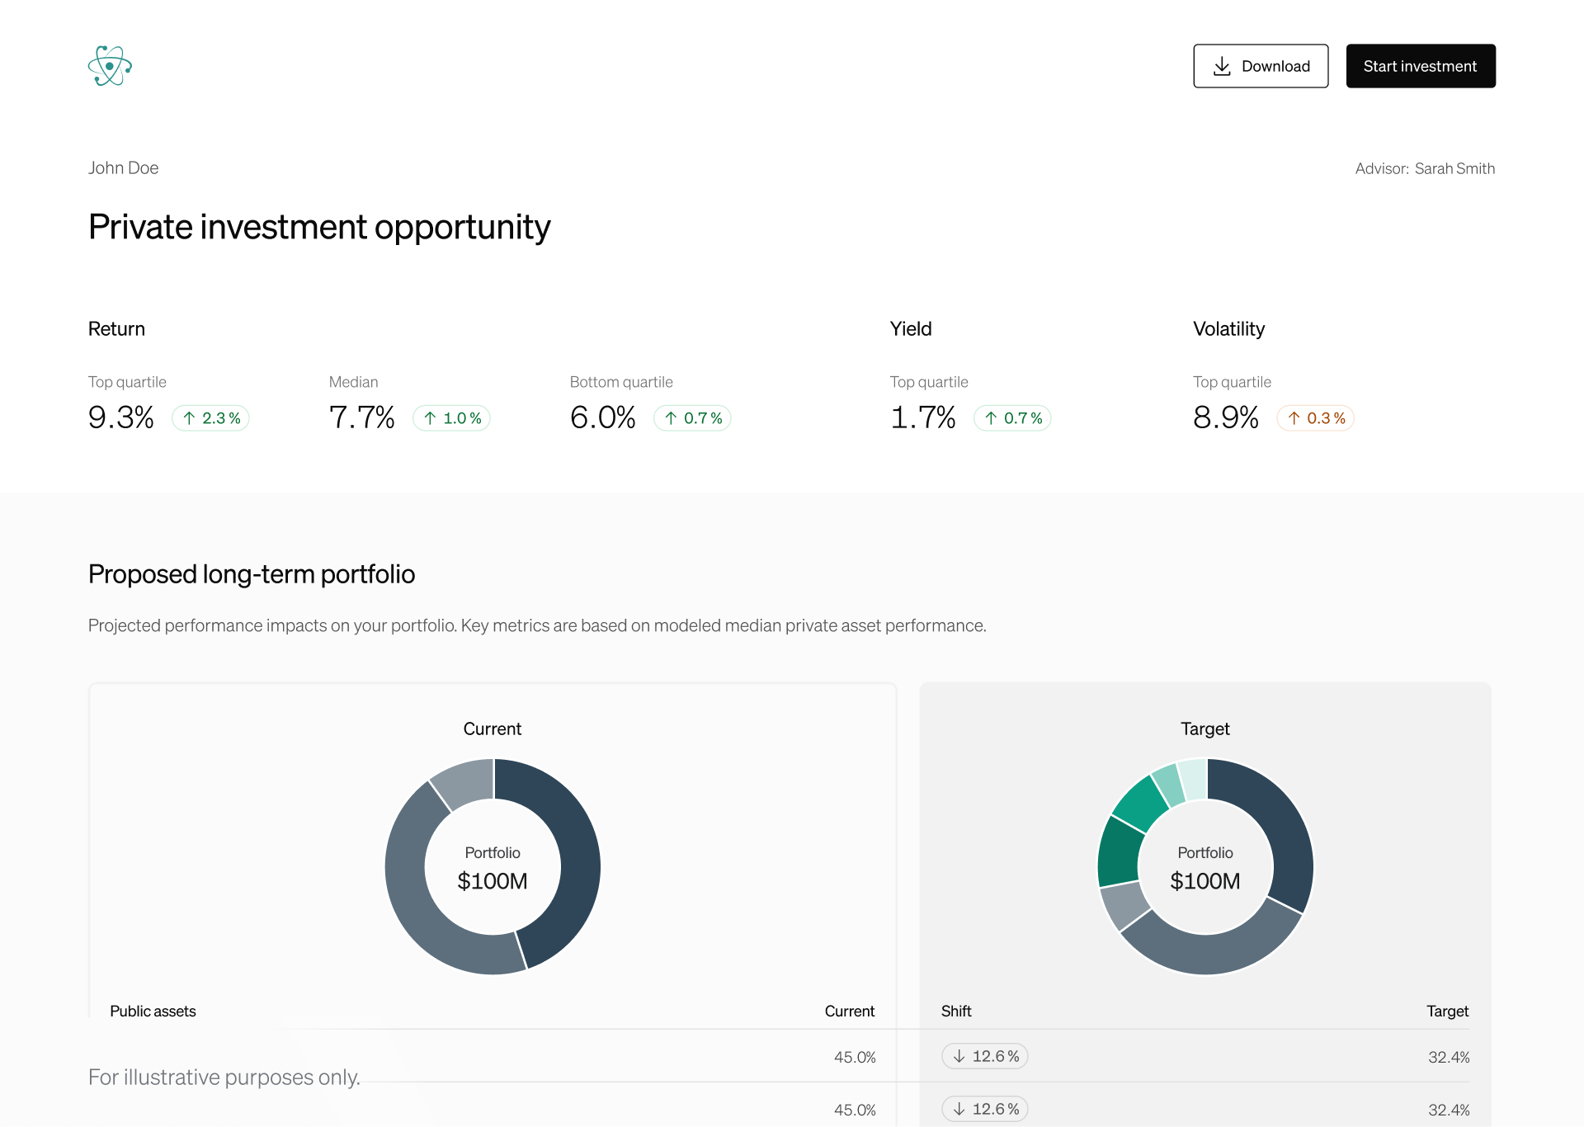Expand the Proposed long-term portfolio section

(252, 573)
